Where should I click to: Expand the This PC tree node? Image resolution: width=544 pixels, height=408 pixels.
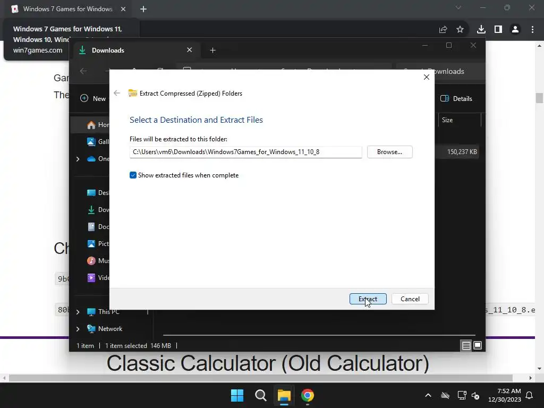78,311
